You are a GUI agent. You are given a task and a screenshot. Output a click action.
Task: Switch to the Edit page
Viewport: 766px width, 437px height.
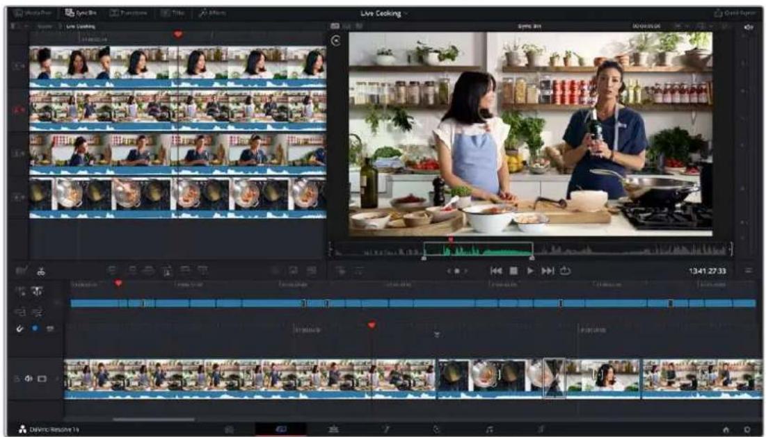pos(334,429)
